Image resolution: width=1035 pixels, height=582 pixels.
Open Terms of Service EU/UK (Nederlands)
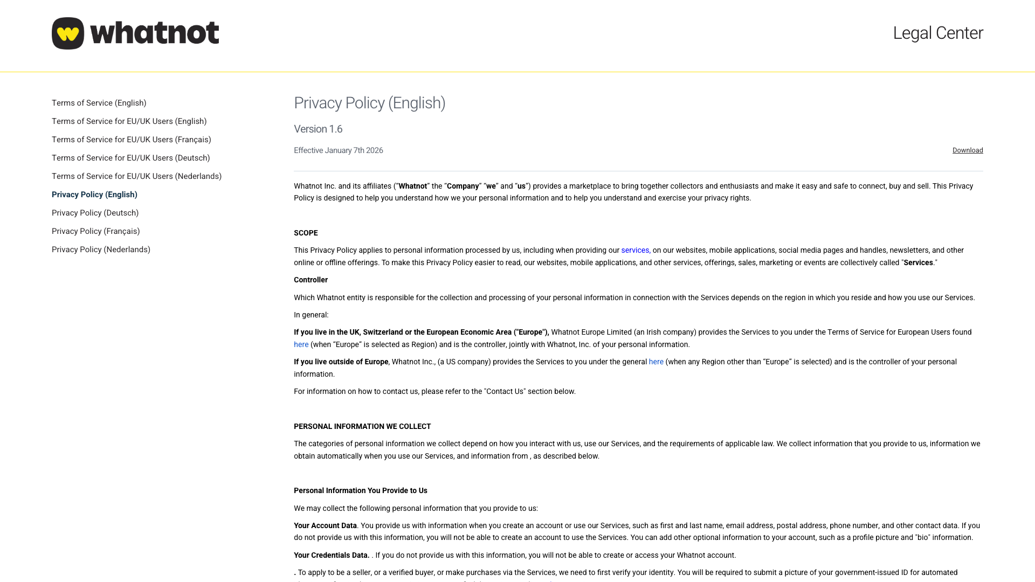coord(136,176)
